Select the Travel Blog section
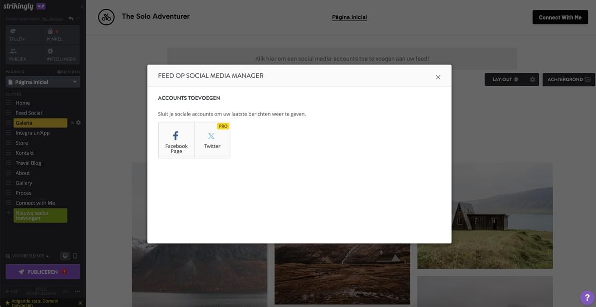Viewport: 596px width, 307px height. pos(28,163)
